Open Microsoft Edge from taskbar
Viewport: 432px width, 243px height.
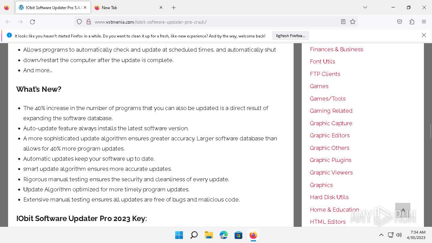tap(223, 235)
